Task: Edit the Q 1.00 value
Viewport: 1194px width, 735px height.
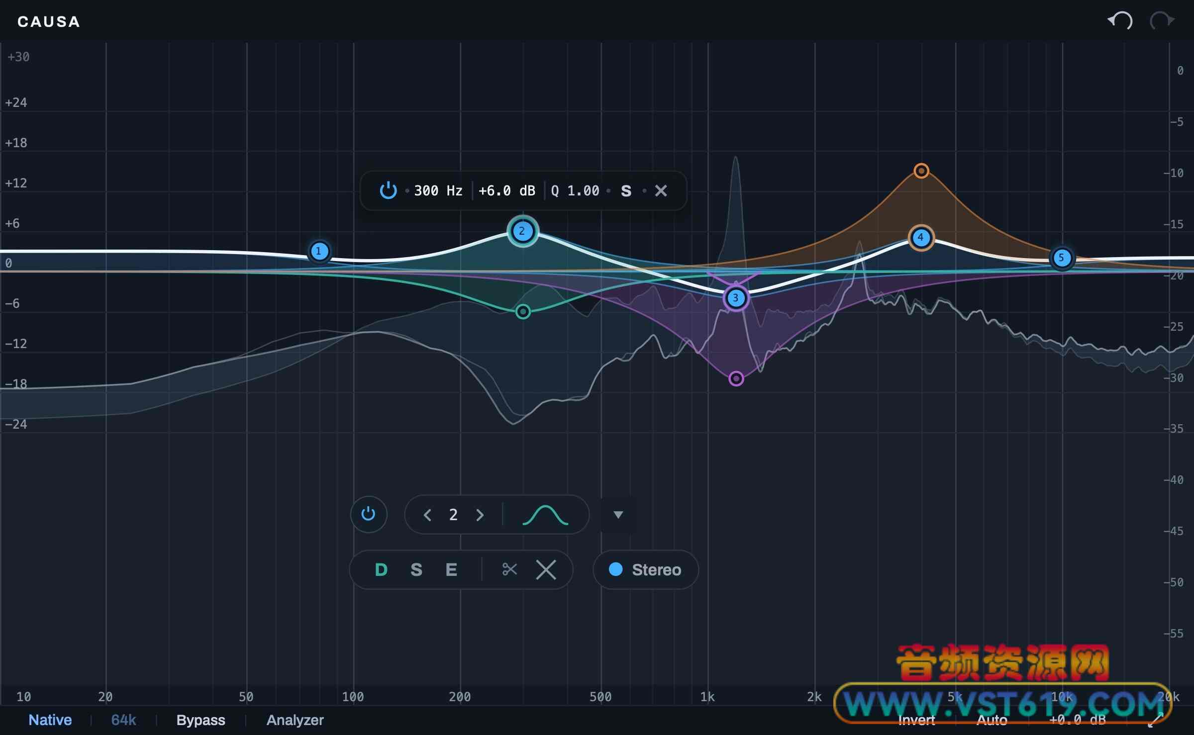Action: tap(575, 191)
